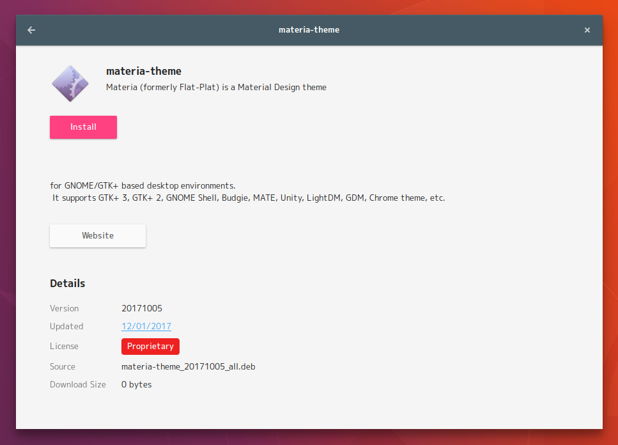Click the line starting "It supports GTK+ 3"
This screenshot has height=445, width=618.
(249, 198)
